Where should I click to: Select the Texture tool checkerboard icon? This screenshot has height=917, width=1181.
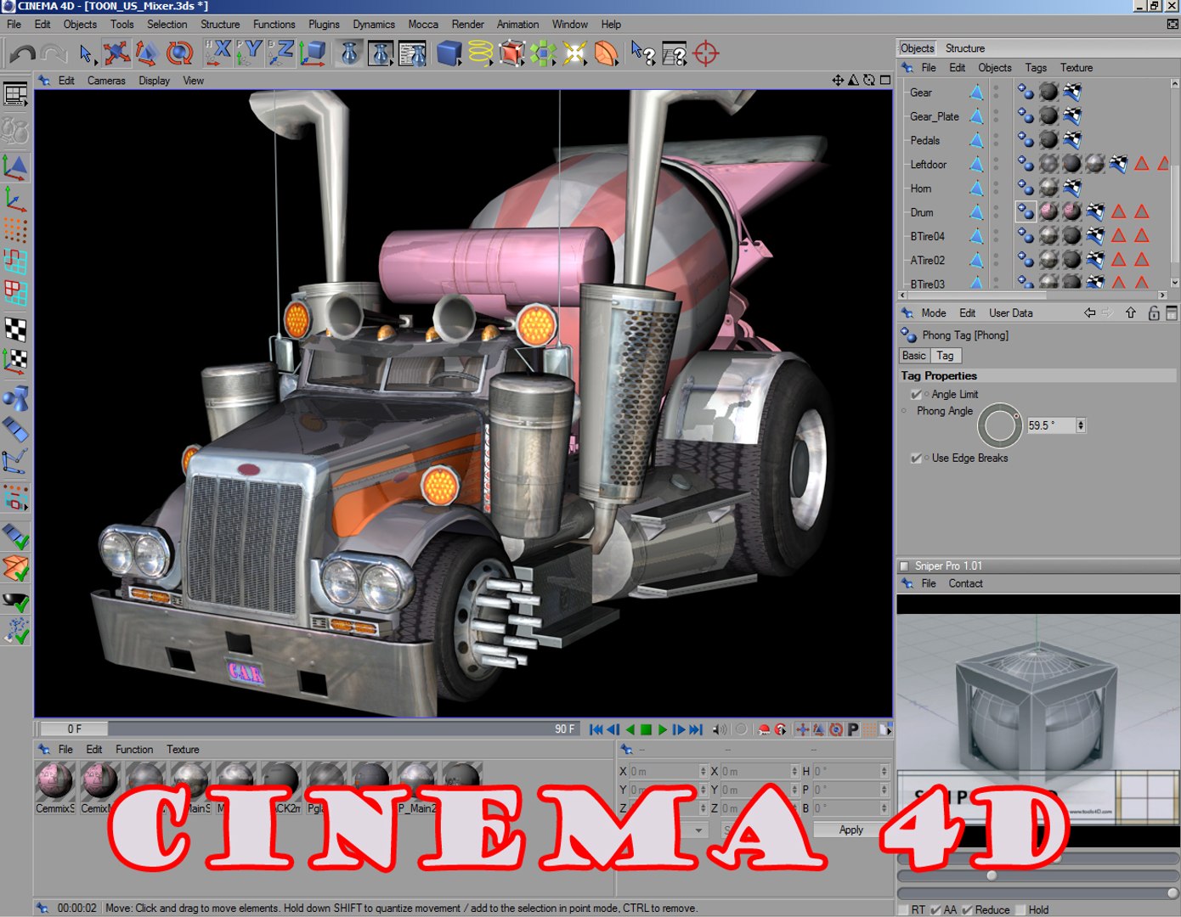pyautogui.click(x=15, y=329)
